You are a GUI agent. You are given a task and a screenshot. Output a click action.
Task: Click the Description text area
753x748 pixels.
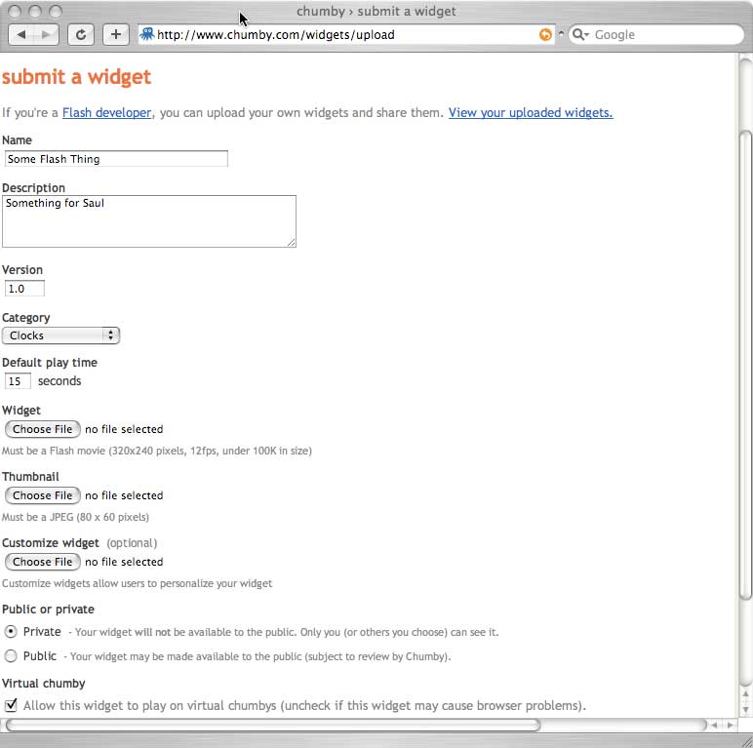coord(149,221)
